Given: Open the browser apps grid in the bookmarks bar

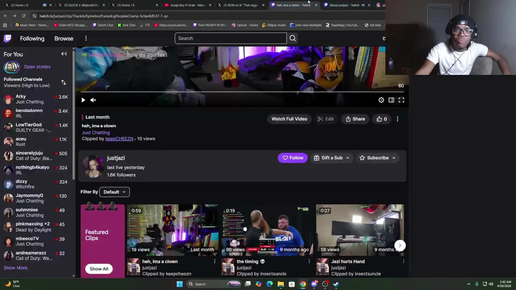Looking at the screenshot, I should [x=5, y=25].
